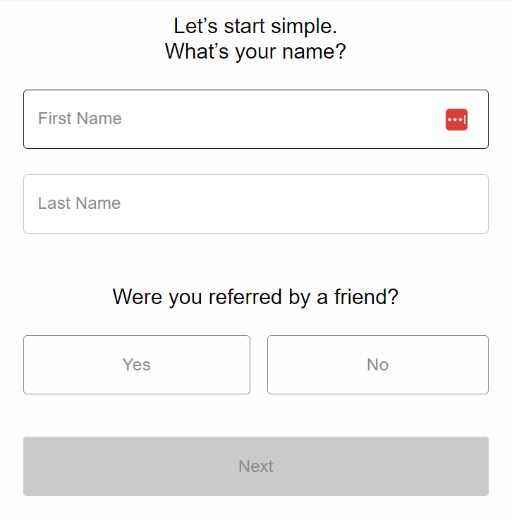Select No for referred by a friend

point(378,365)
